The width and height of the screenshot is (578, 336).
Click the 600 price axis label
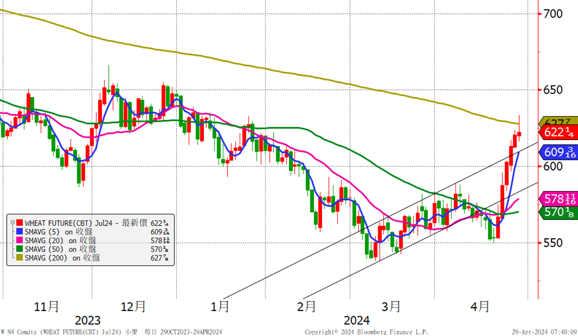click(553, 166)
